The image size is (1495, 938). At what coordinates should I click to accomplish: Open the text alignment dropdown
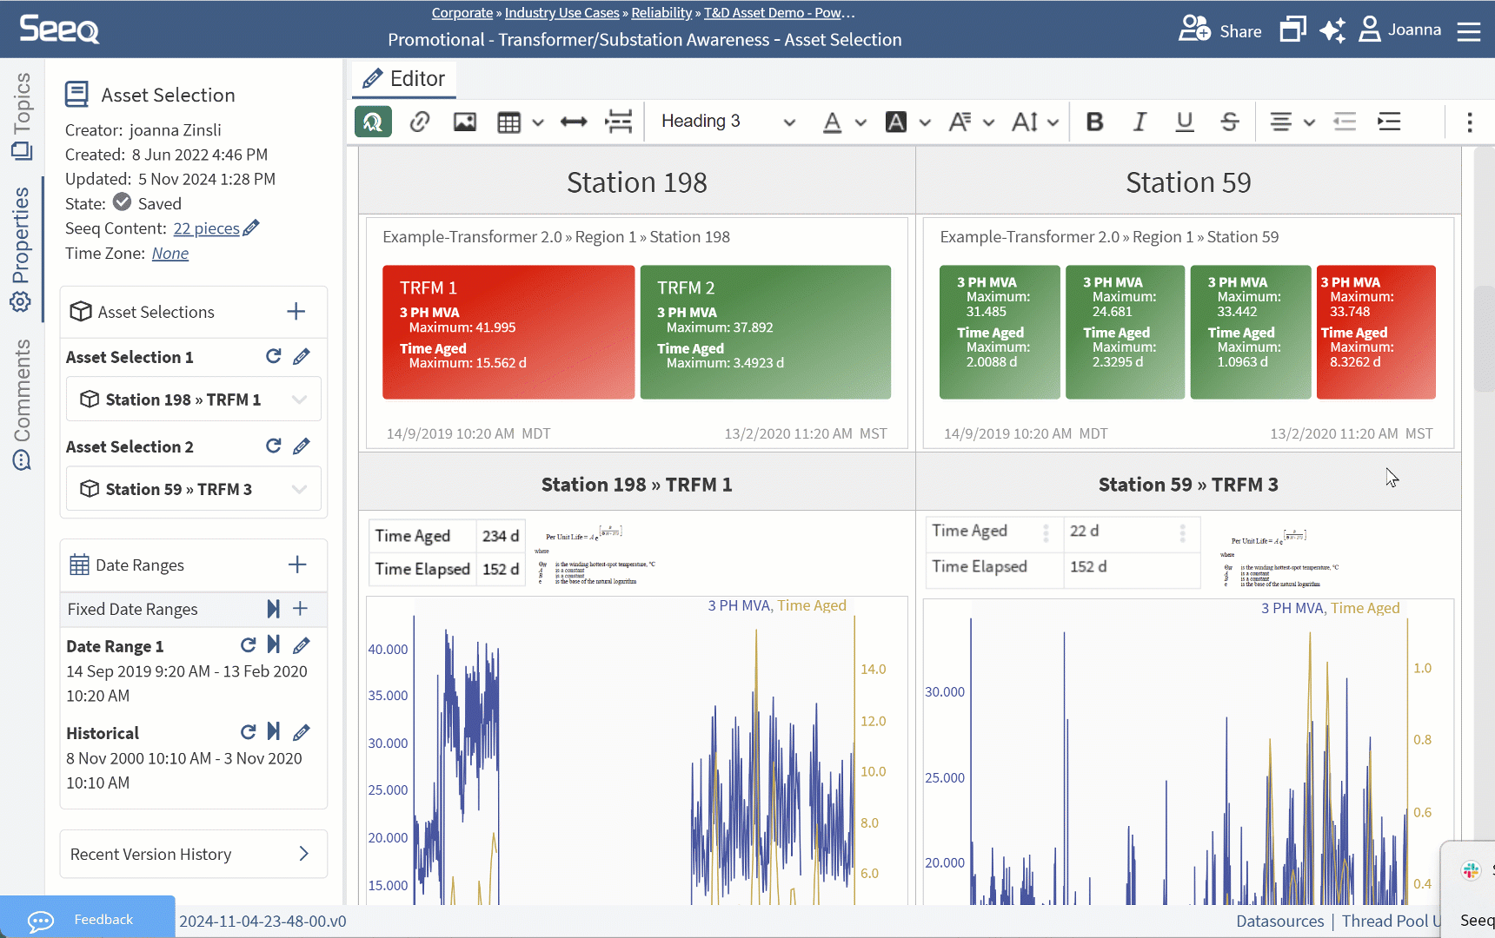[1292, 122]
